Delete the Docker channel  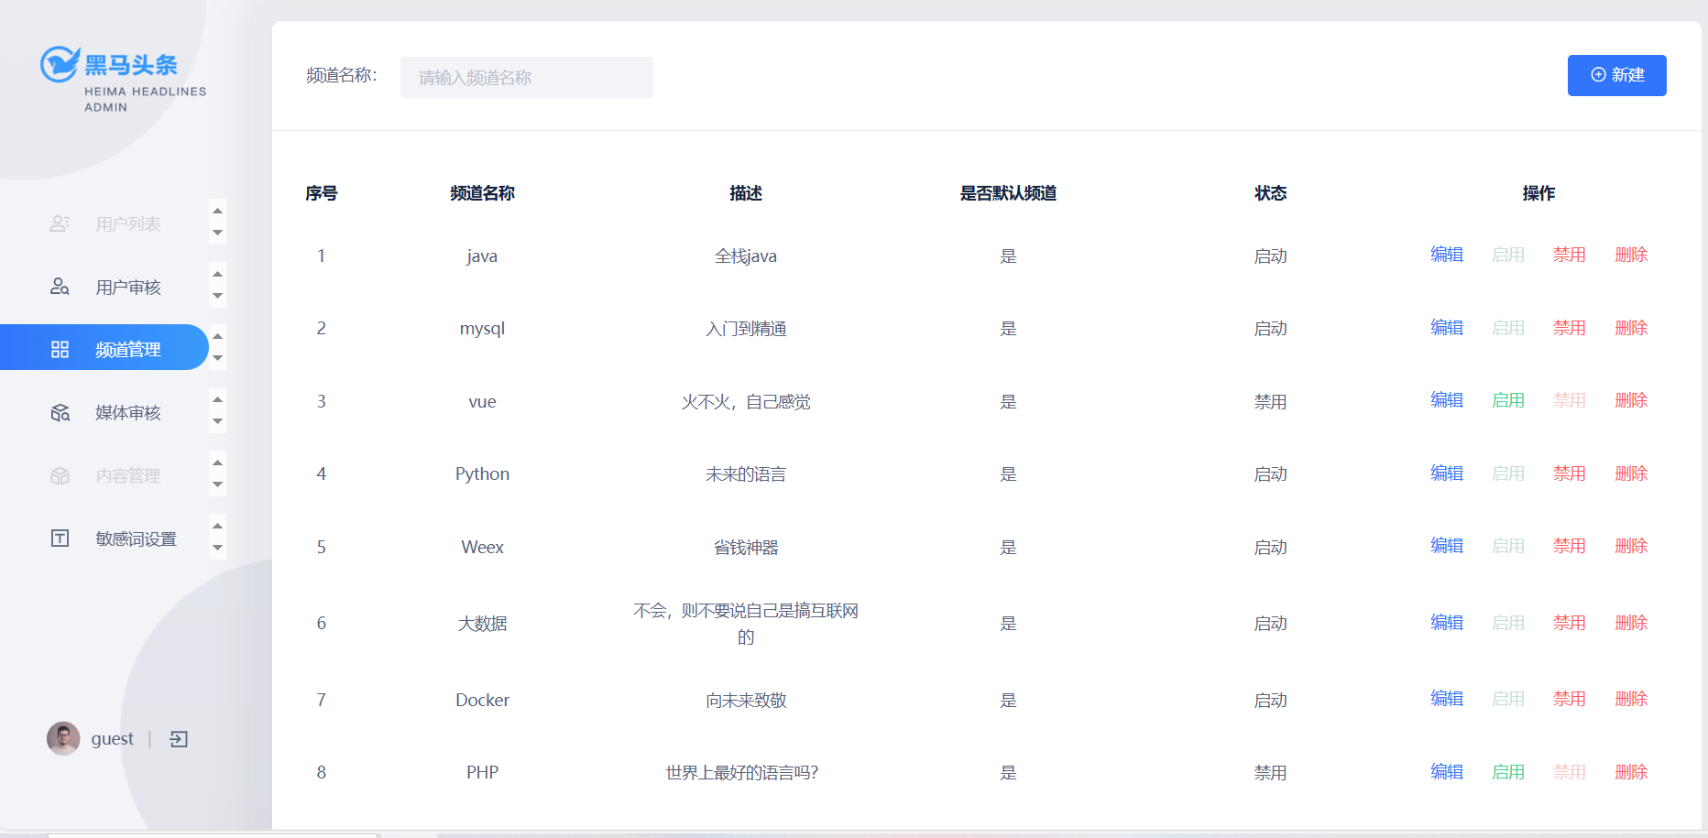click(x=1631, y=699)
